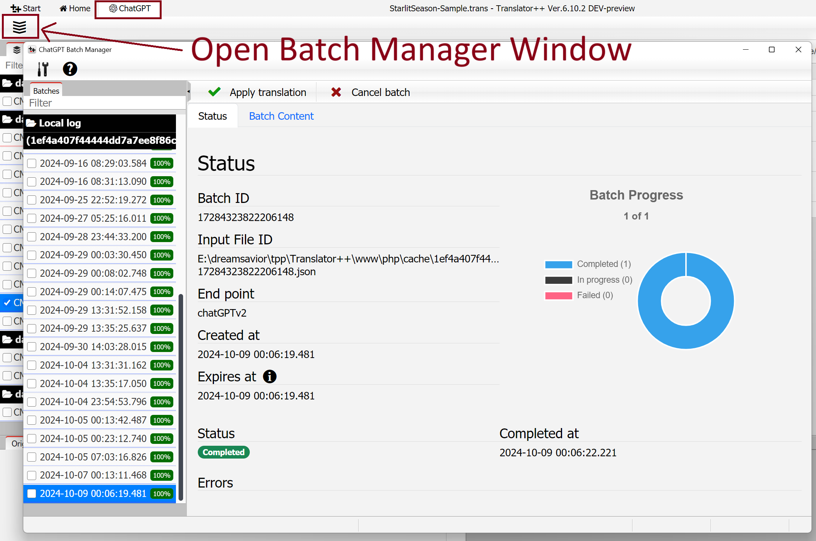The height and width of the screenshot is (541, 816).
Task: Open the Start menu
Action: pyautogui.click(x=26, y=8)
